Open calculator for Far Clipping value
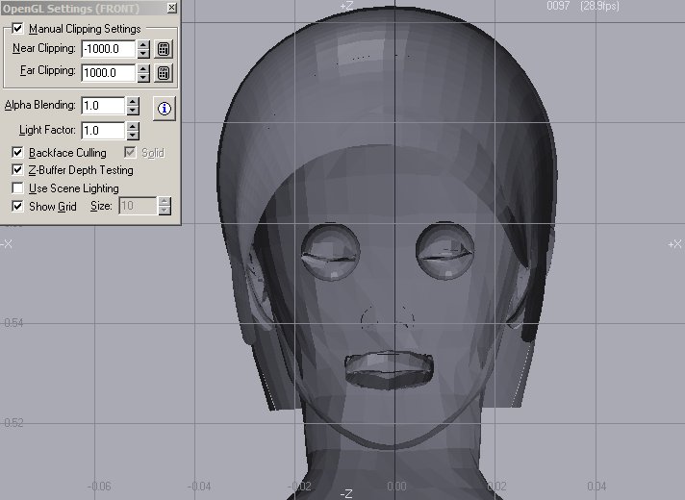 pyautogui.click(x=164, y=72)
